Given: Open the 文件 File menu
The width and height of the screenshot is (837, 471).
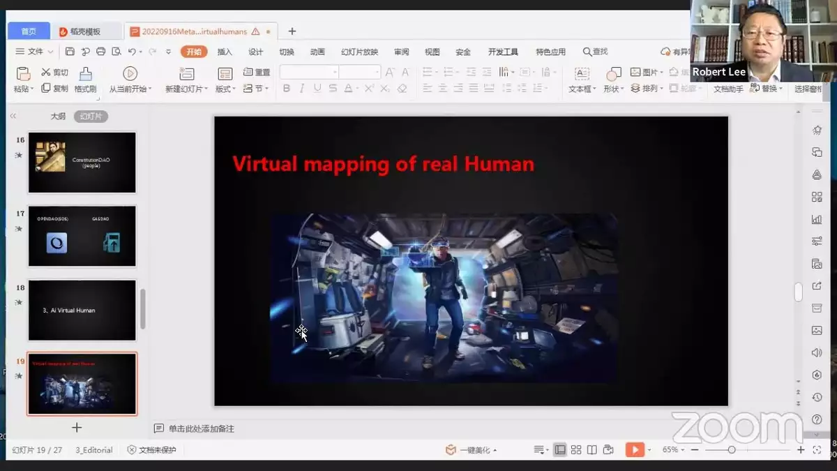Looking at the screenshot, I should click(x=33, y=52).
